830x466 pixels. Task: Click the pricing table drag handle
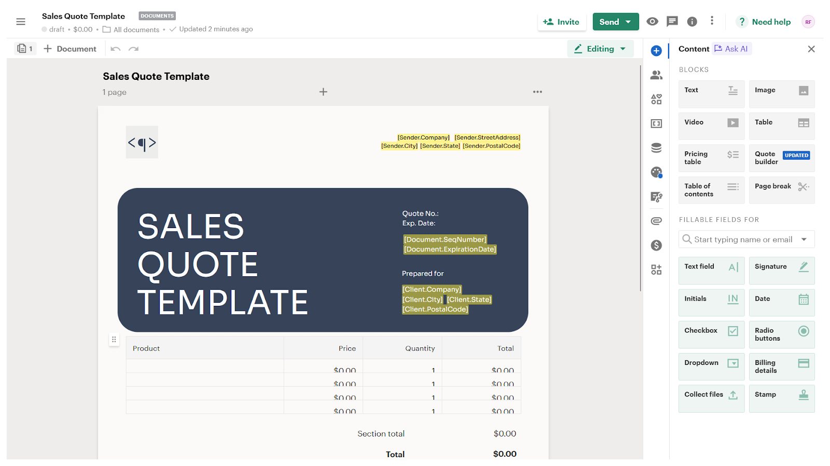(114, 340)
